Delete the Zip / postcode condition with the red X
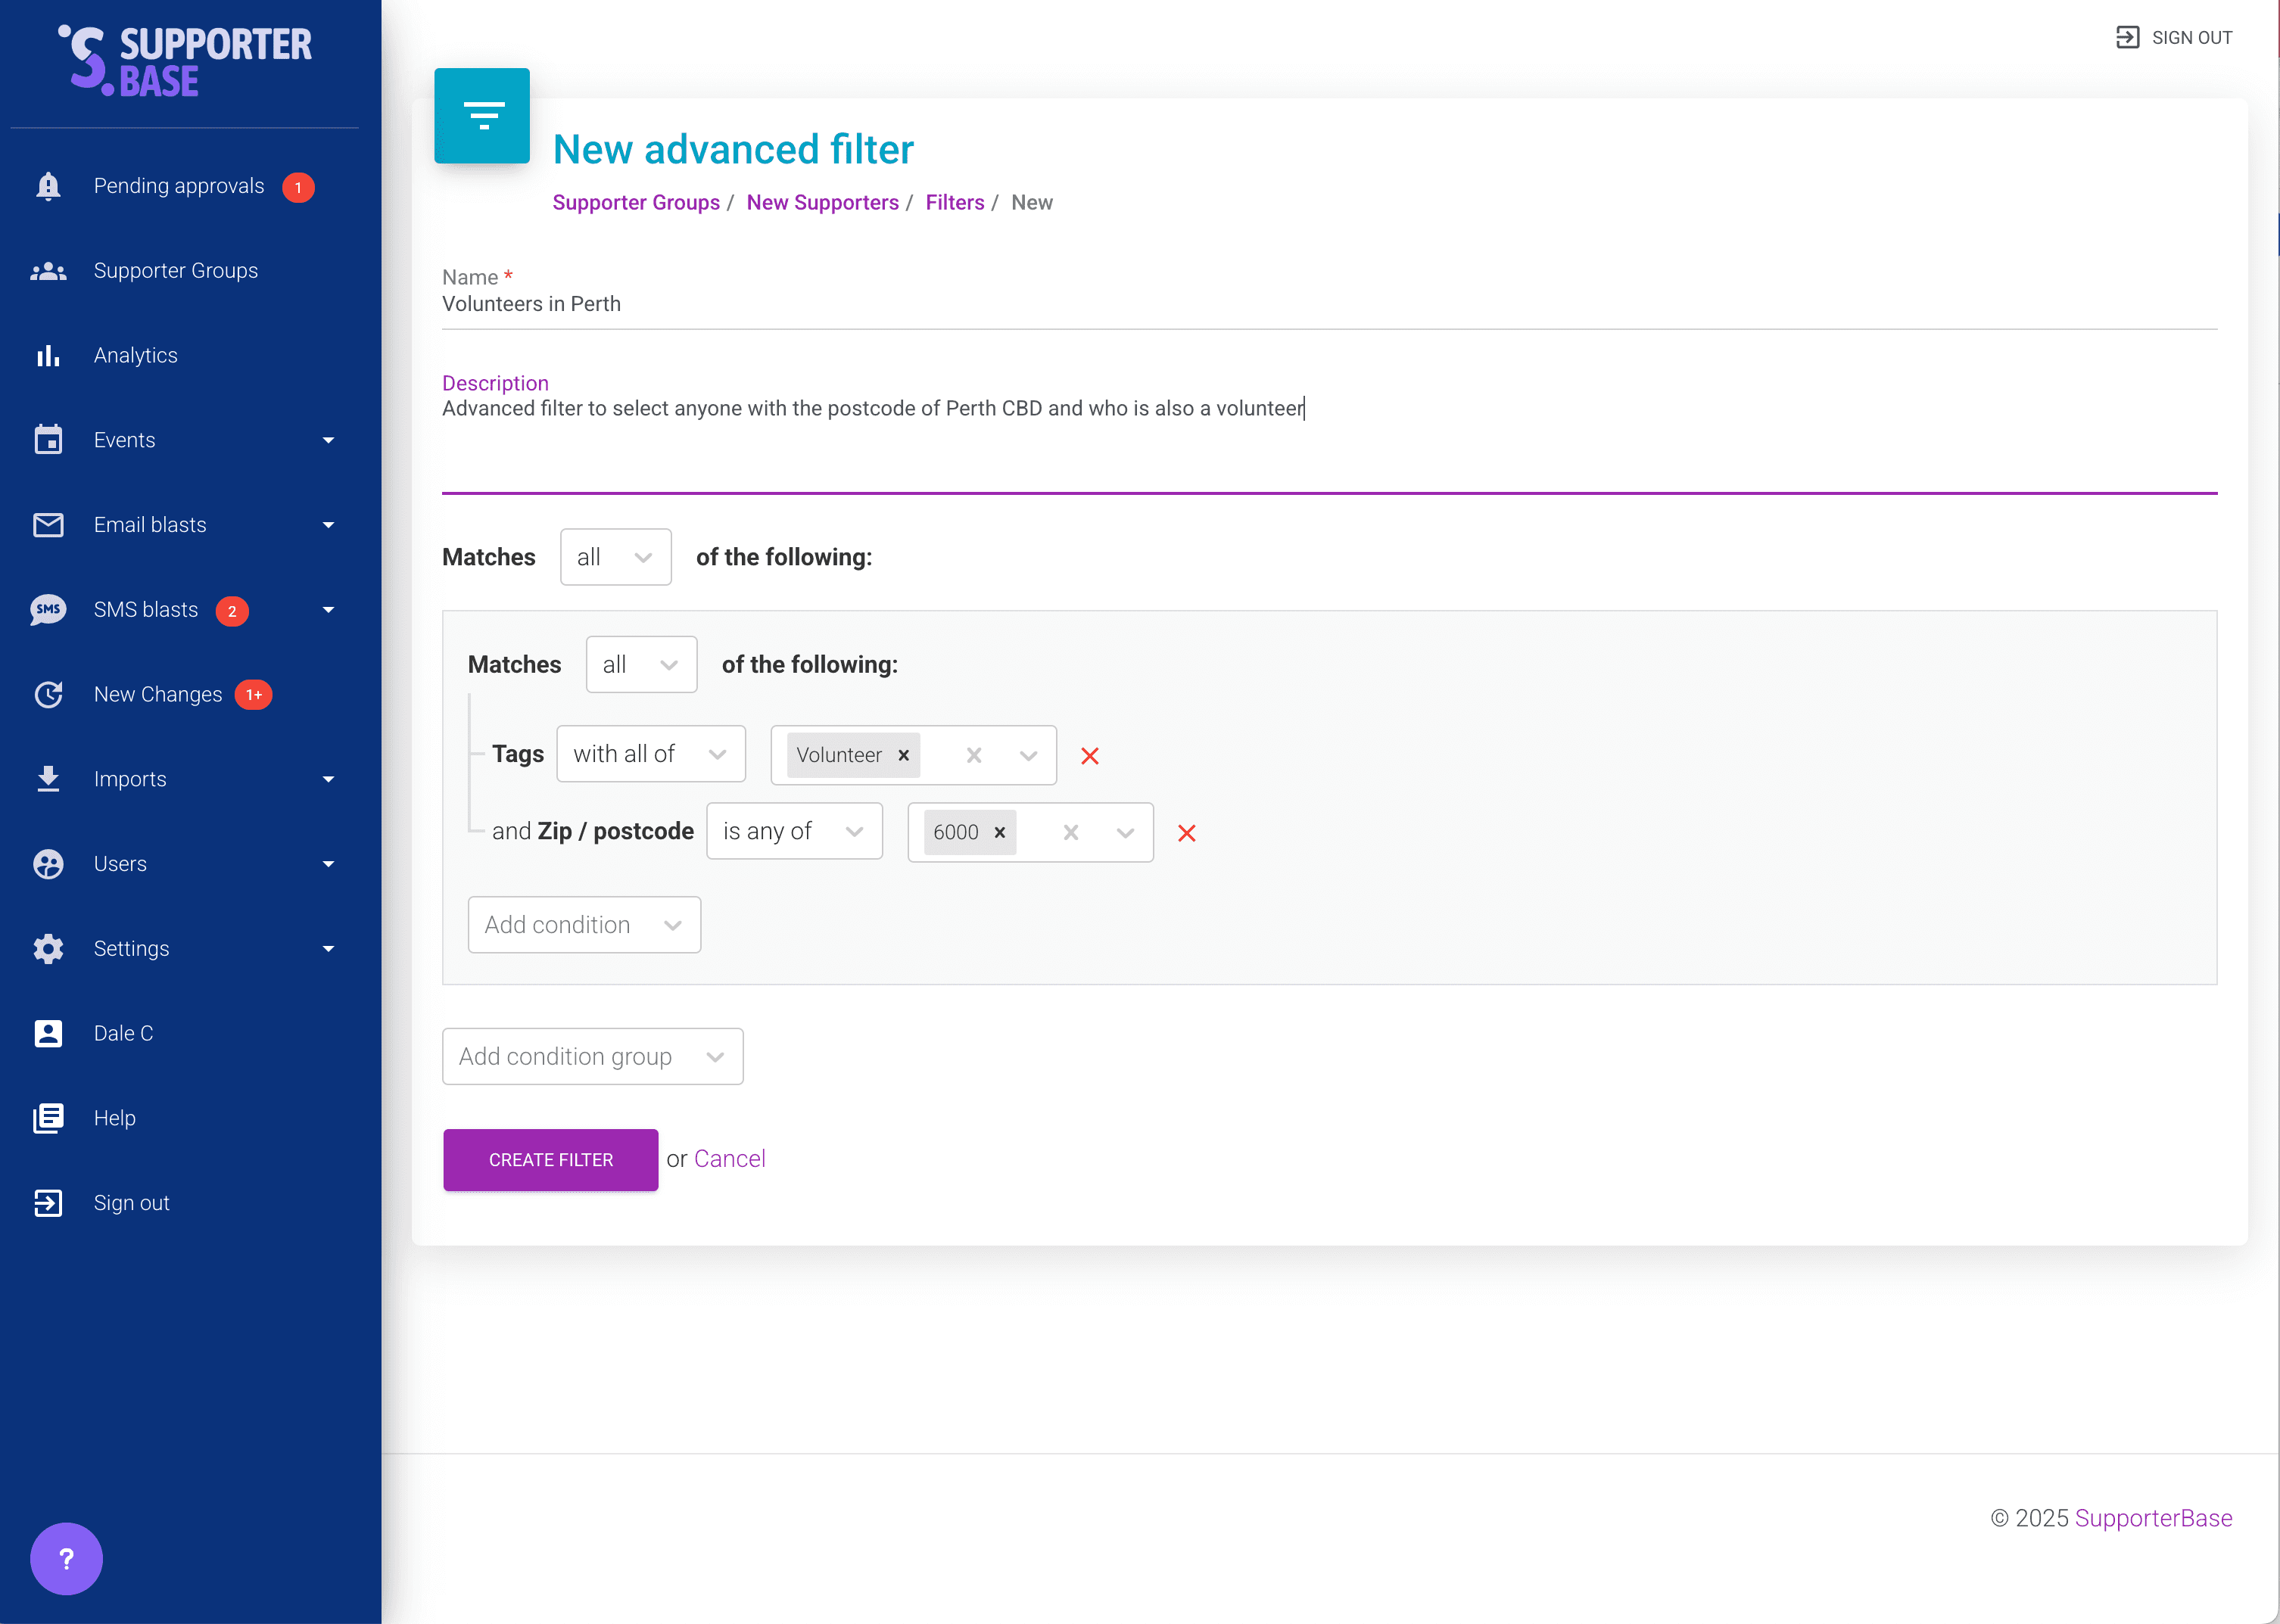This screenshot has width=2280, height=1624. pyautogui.click(x=1187, y=833)
